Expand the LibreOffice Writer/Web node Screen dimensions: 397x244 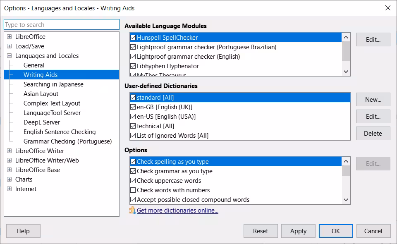10,160
